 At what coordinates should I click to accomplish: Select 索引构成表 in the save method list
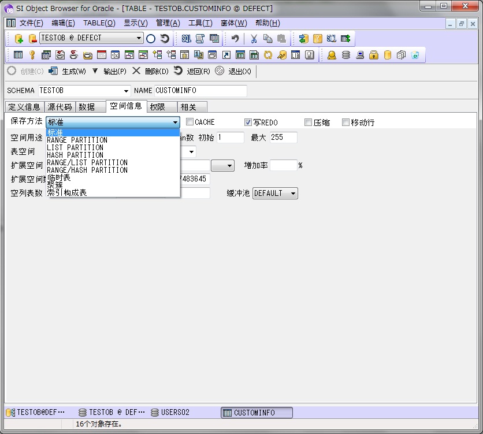113,193
